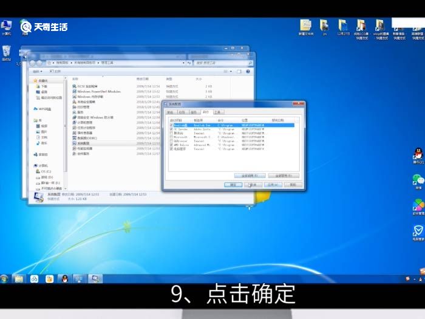Check the Microsoft startup item checkbox

coord(171,137)
